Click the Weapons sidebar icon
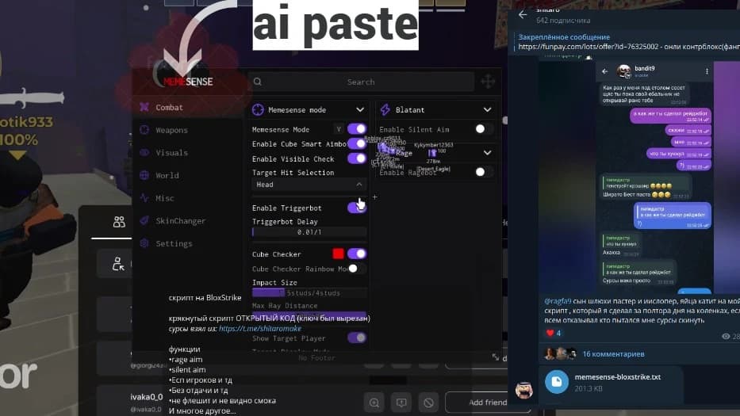The height and width of the screenshot is (416, 740). [144, 130]
